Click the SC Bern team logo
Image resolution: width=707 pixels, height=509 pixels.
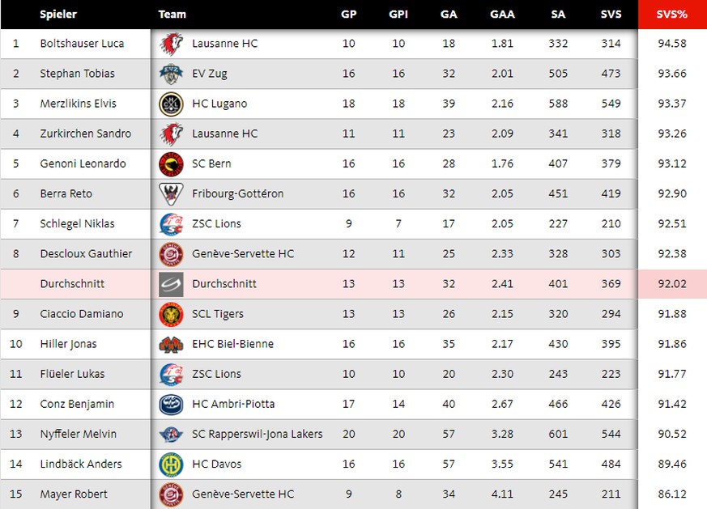172,164
